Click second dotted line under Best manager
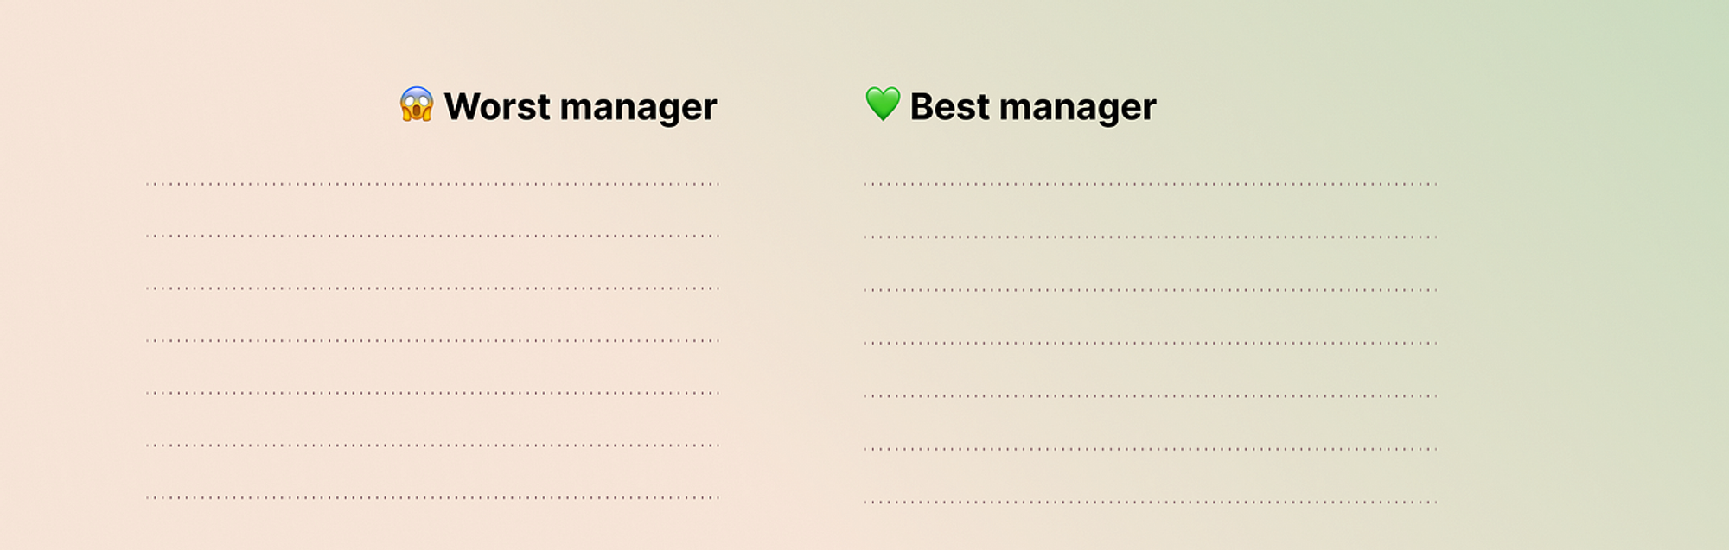Image resolution: width=1729 pixels, height=550 pixels. [1151, 237]
